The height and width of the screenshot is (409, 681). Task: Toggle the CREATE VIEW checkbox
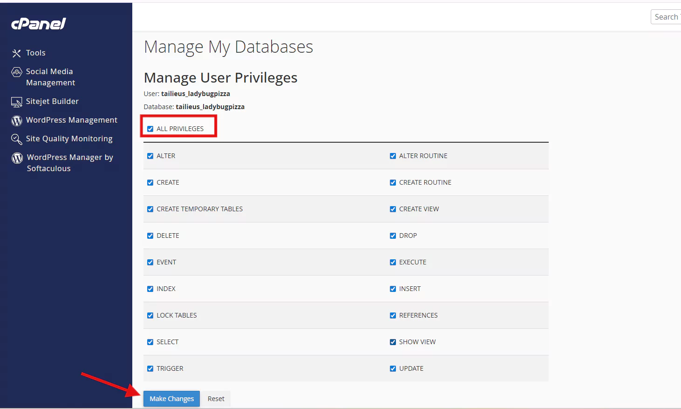coord(393,209)
